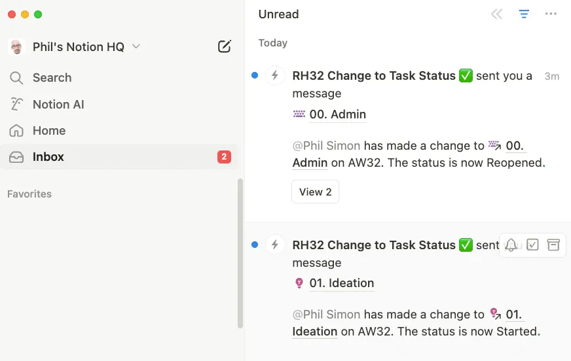The width and height of the screenshot is (571, 361).
Task: Click the lightning bolt icon on Admin notification
Action: [275, 76]
